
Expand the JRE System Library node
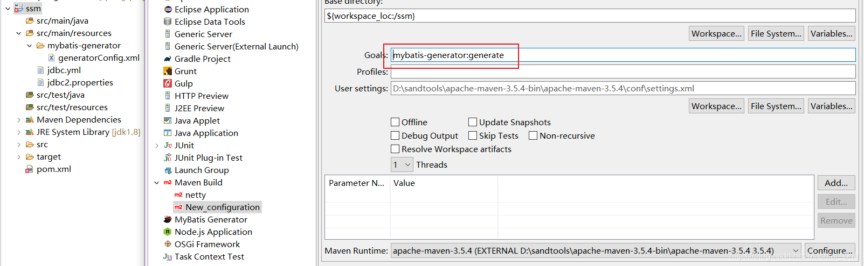[x=18, y=132]
